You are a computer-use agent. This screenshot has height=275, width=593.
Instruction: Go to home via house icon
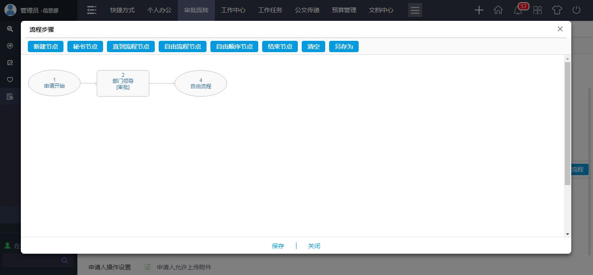(498, 10)
